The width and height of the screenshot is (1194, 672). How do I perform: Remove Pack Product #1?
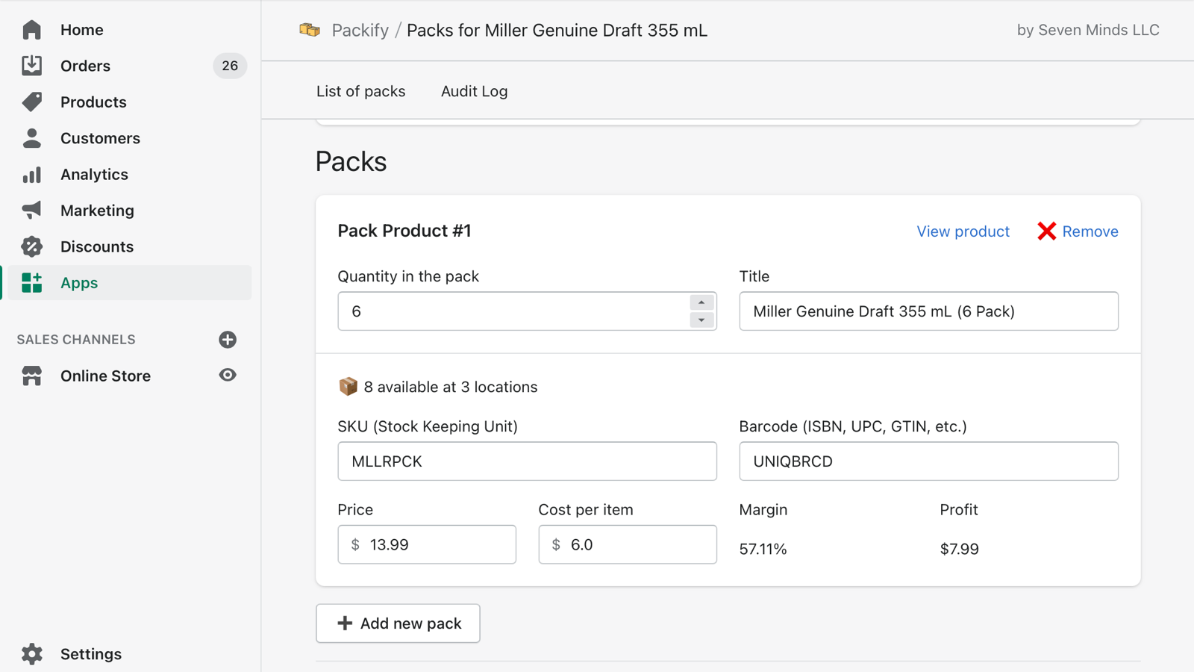pyautogui.click(x=1078, y=231)
